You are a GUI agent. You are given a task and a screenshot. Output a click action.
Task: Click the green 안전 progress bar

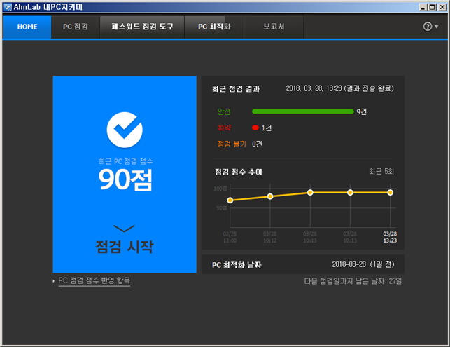(302, 111)
